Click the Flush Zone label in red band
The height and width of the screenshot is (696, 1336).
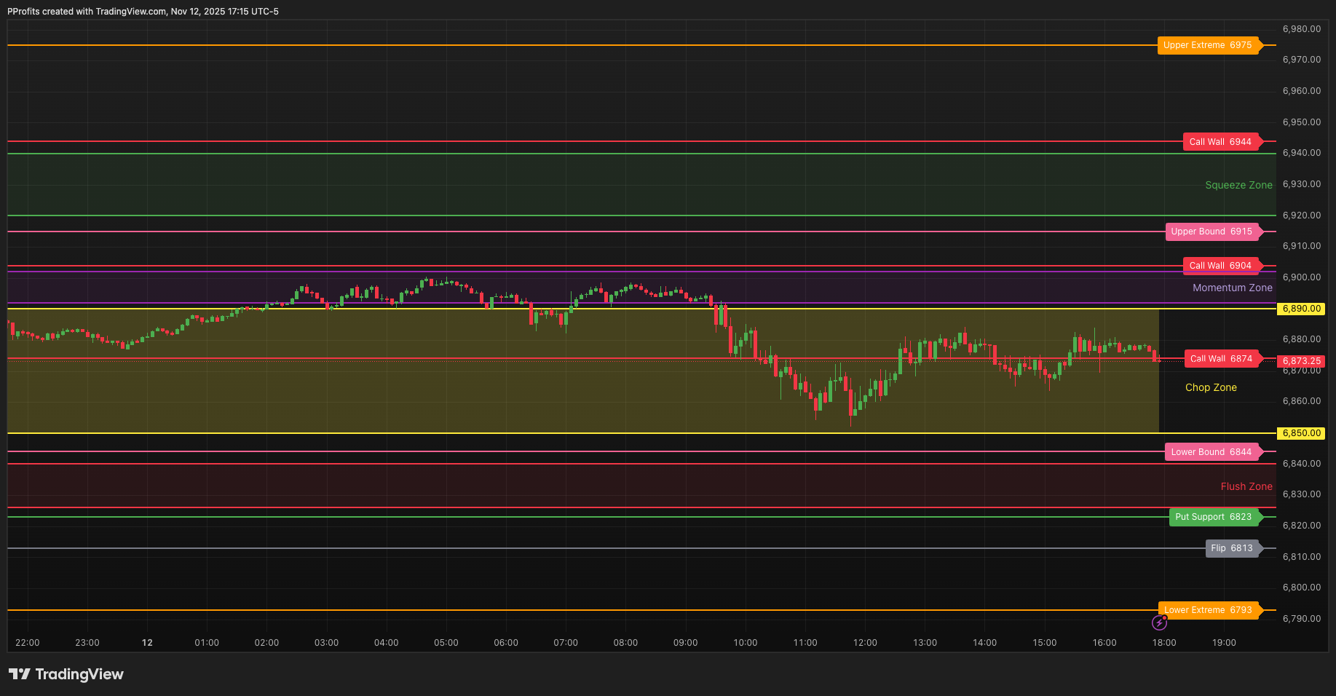tap(1246, 486)
